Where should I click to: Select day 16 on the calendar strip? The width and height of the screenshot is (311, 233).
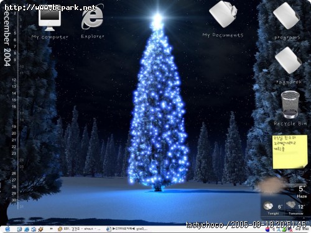tap(14, 107)
